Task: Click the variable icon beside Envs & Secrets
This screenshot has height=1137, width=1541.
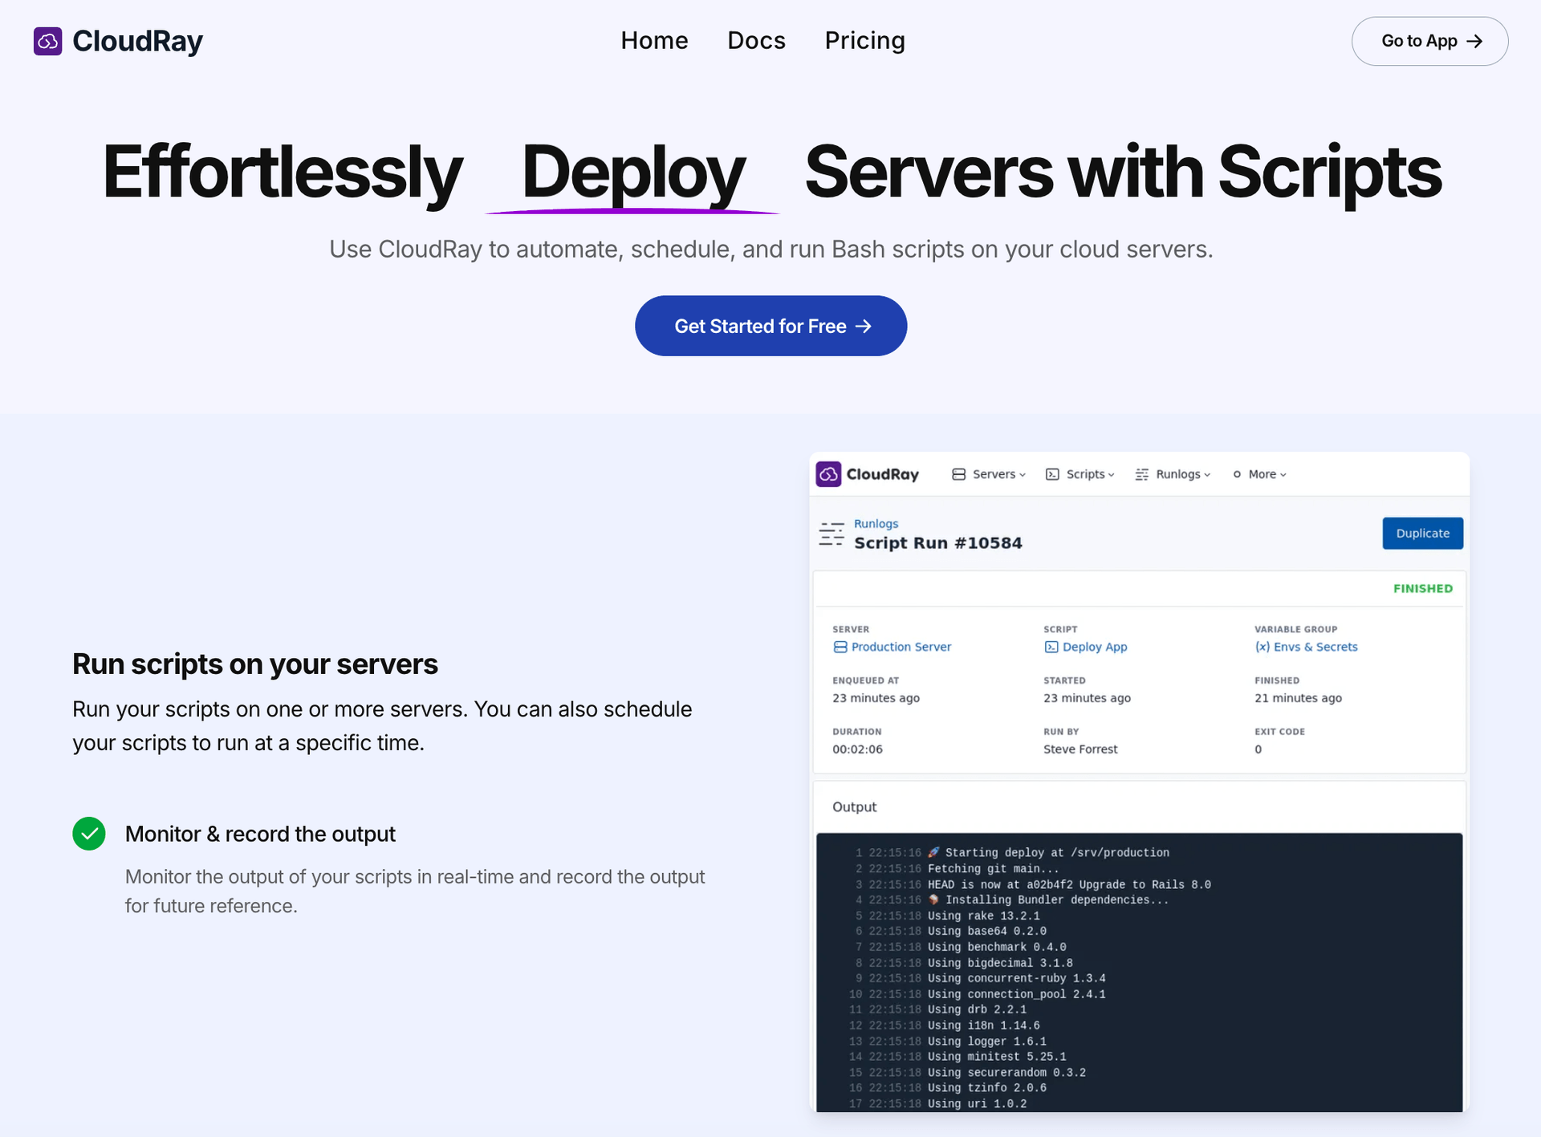Action: coord(1262,647)
